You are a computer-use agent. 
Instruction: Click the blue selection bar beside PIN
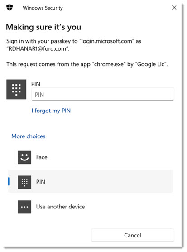[9, 182]
